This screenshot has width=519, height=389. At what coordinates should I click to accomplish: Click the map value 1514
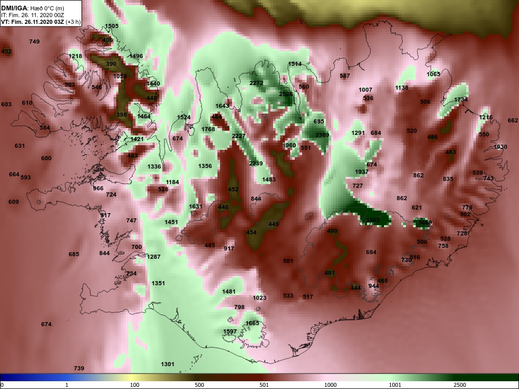tap(295, 64)
